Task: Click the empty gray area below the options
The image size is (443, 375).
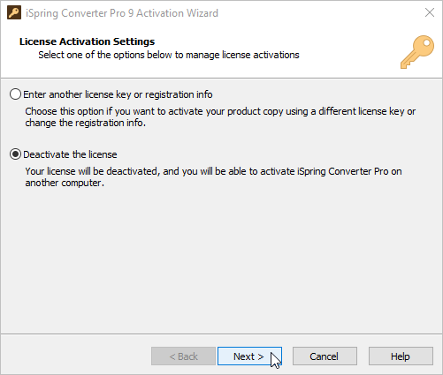Action: click(221, 259)
